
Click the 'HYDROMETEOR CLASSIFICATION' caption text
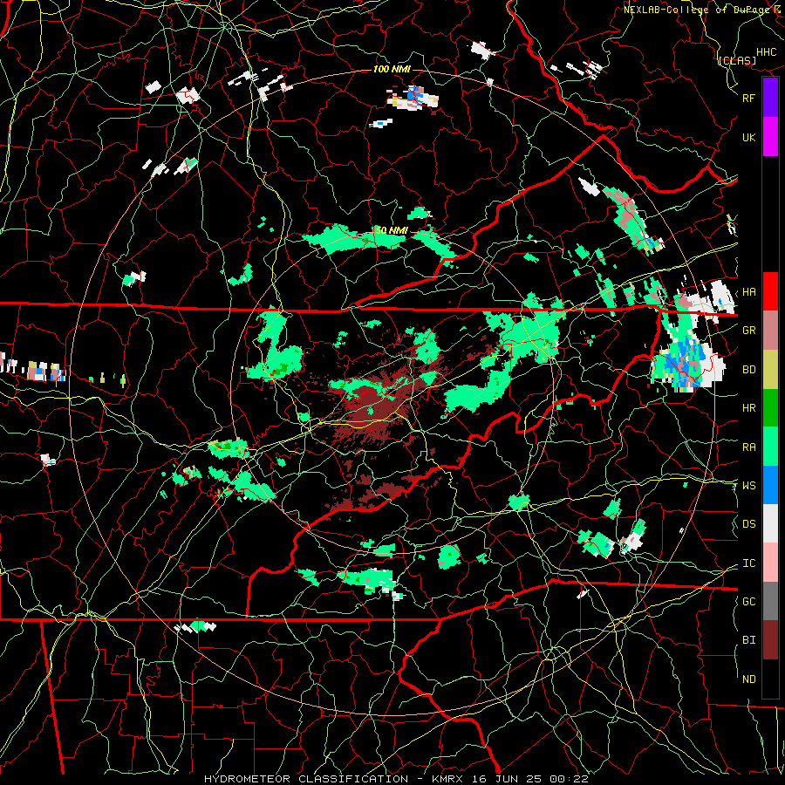(x=306, y=779)
